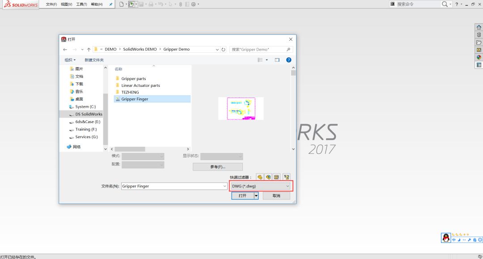Select the Linear Actuator parts folder
483x259 pixels.
click(140, 85)
